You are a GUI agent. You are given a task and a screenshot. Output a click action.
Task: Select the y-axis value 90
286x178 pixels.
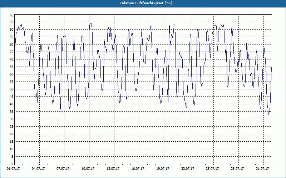pyautogui.click(x=11, y=30)
